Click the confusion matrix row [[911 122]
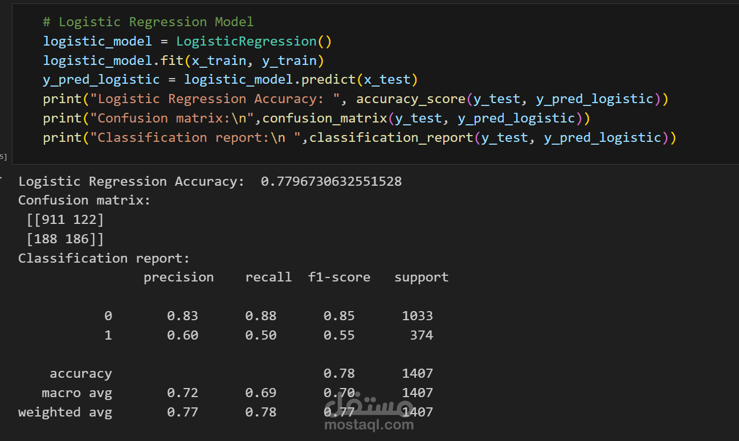 [65, 219]
